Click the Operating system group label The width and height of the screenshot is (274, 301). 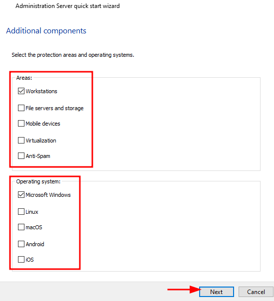(38, 181)
